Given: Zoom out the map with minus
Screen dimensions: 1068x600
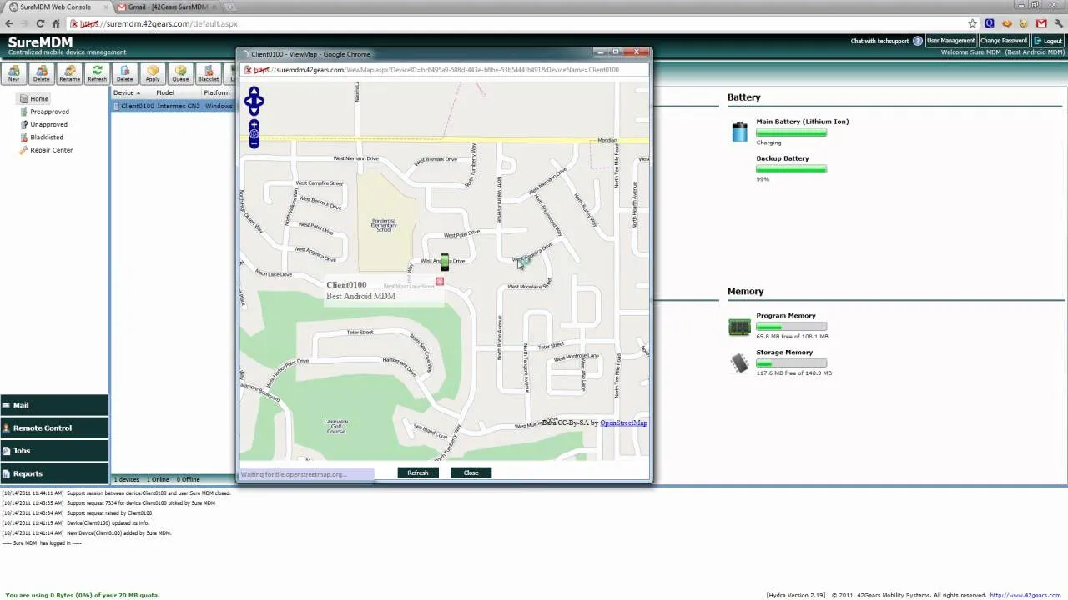Looking at the screenshot, I should (x=254, y=143).
